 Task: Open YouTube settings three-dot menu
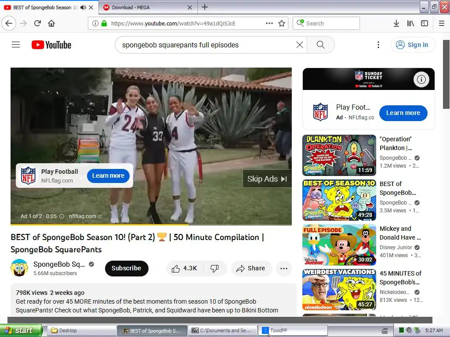(x=378, y=45)
